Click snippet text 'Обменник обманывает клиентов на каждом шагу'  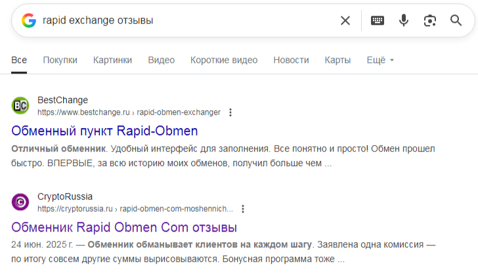[x=200, y=245]
